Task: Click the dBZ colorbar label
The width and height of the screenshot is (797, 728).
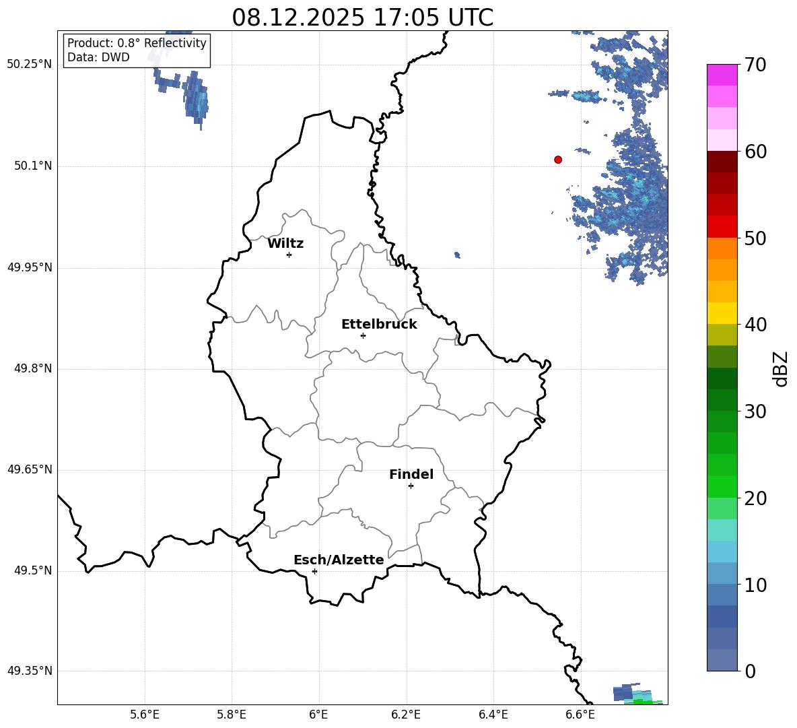Action: tap(779, 368)
